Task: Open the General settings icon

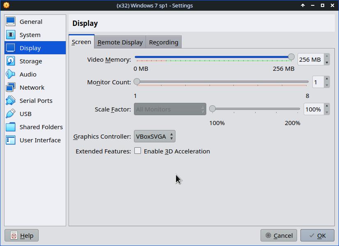Action: pos(10,22)
